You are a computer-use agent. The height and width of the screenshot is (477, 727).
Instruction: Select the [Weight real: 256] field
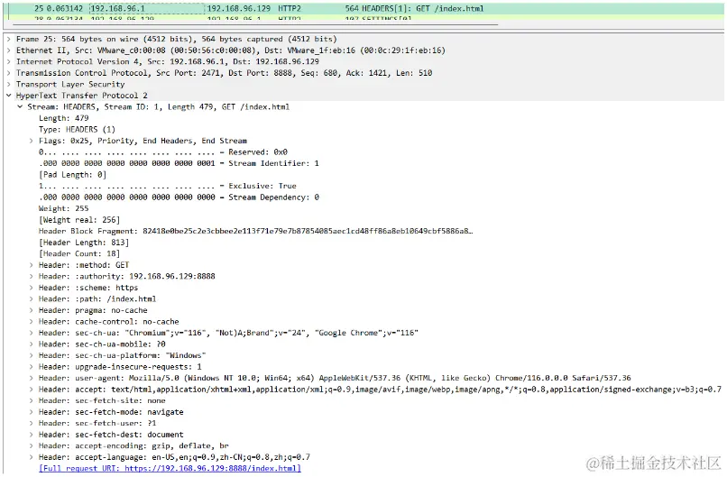[x=79, y=220]
